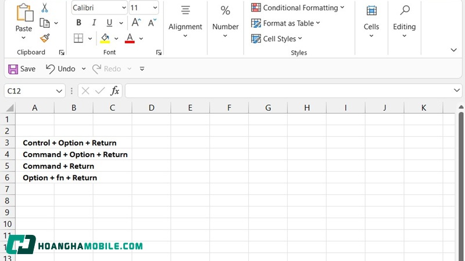Select the Format Painter brush
Screen dimensions: 465x261
45,38
